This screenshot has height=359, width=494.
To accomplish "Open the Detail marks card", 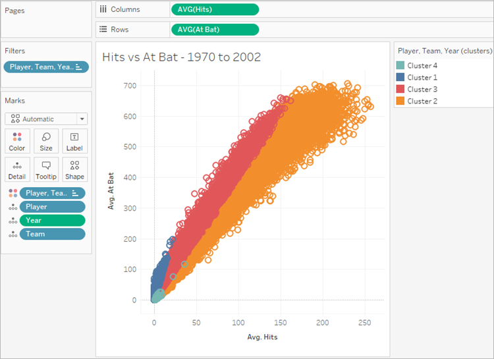I will point(17,169).
